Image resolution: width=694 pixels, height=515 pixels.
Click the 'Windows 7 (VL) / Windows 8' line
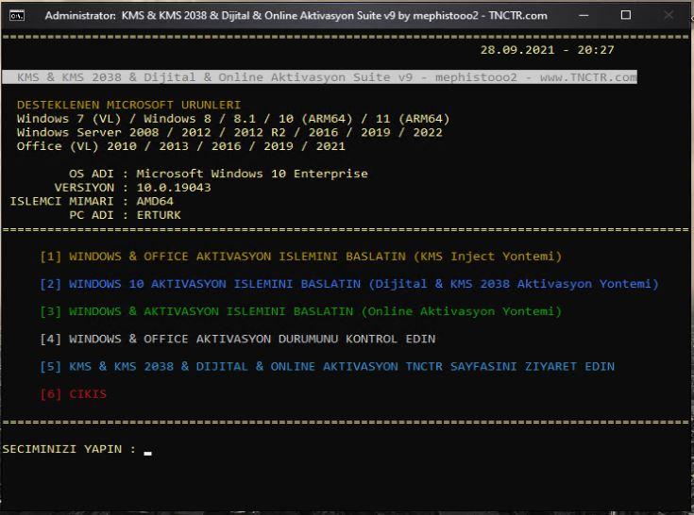tap(233, 119)
